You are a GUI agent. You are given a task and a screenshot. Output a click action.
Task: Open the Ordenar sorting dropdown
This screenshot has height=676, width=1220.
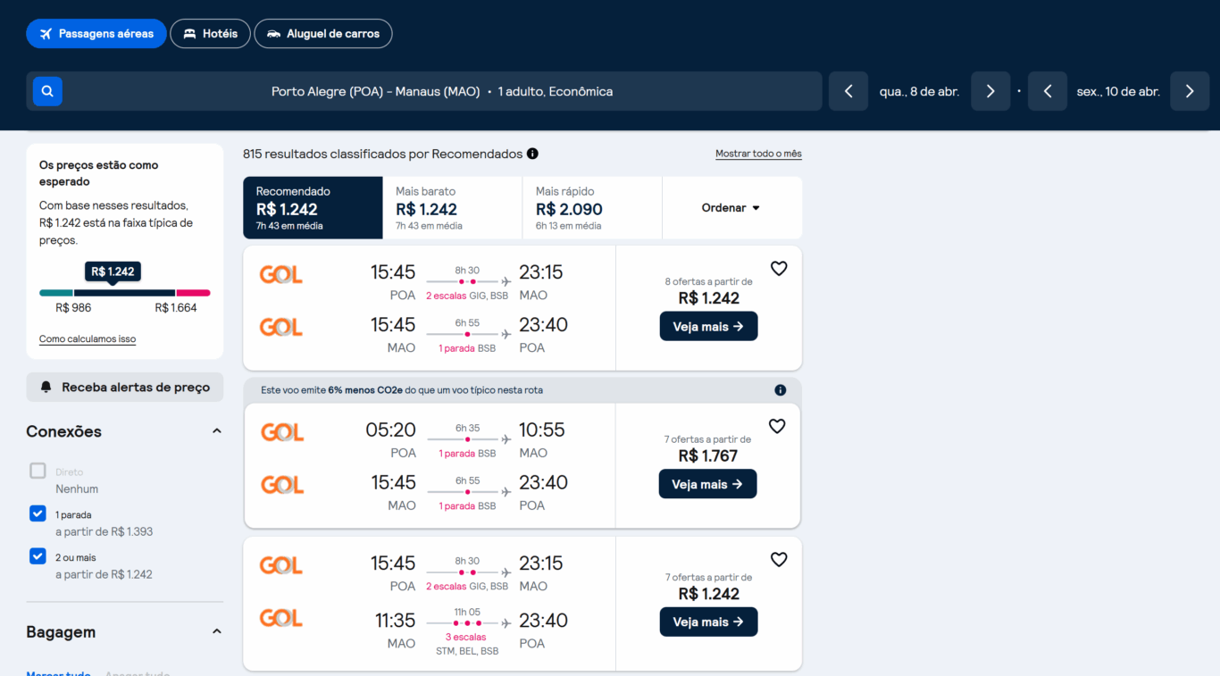(731, 208)
